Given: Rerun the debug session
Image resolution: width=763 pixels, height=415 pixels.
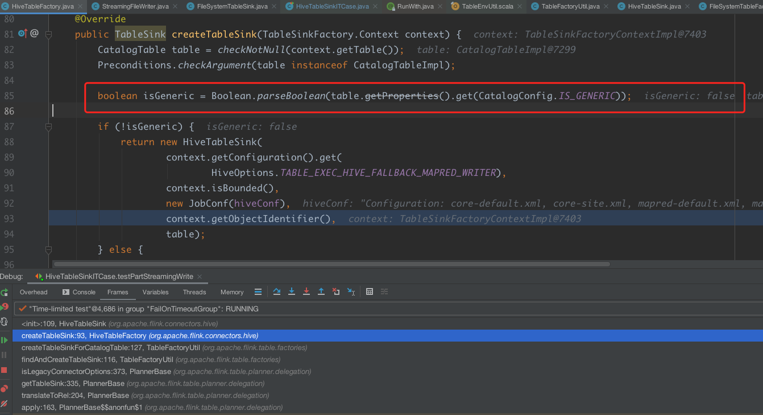Looking at the screenshot, I should 4,293.
